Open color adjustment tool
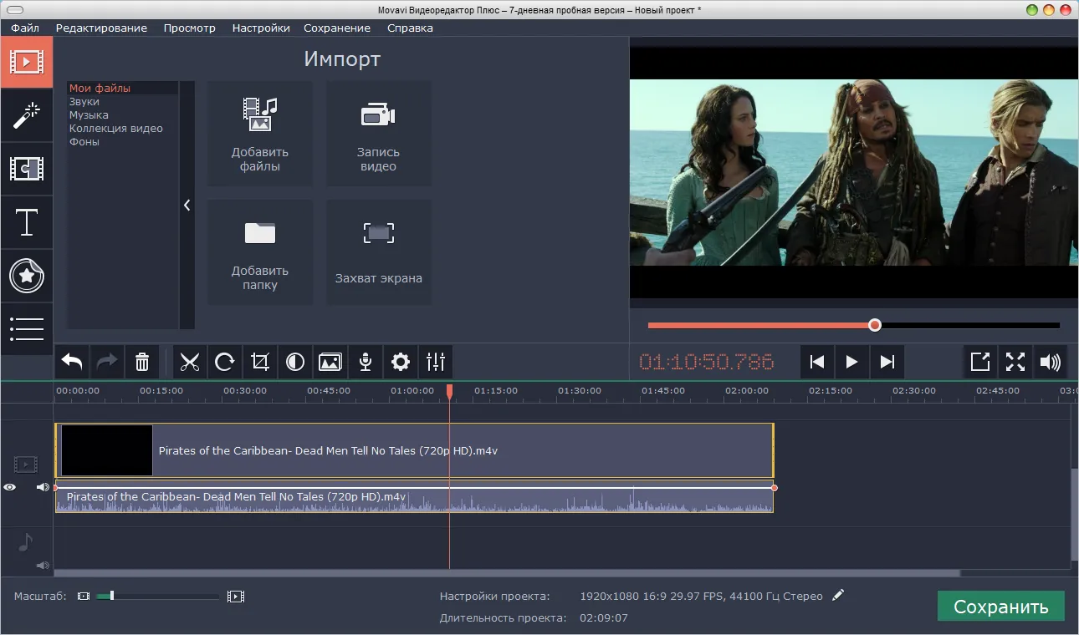Screen dimensions: 1079x635 pos(294,362)
